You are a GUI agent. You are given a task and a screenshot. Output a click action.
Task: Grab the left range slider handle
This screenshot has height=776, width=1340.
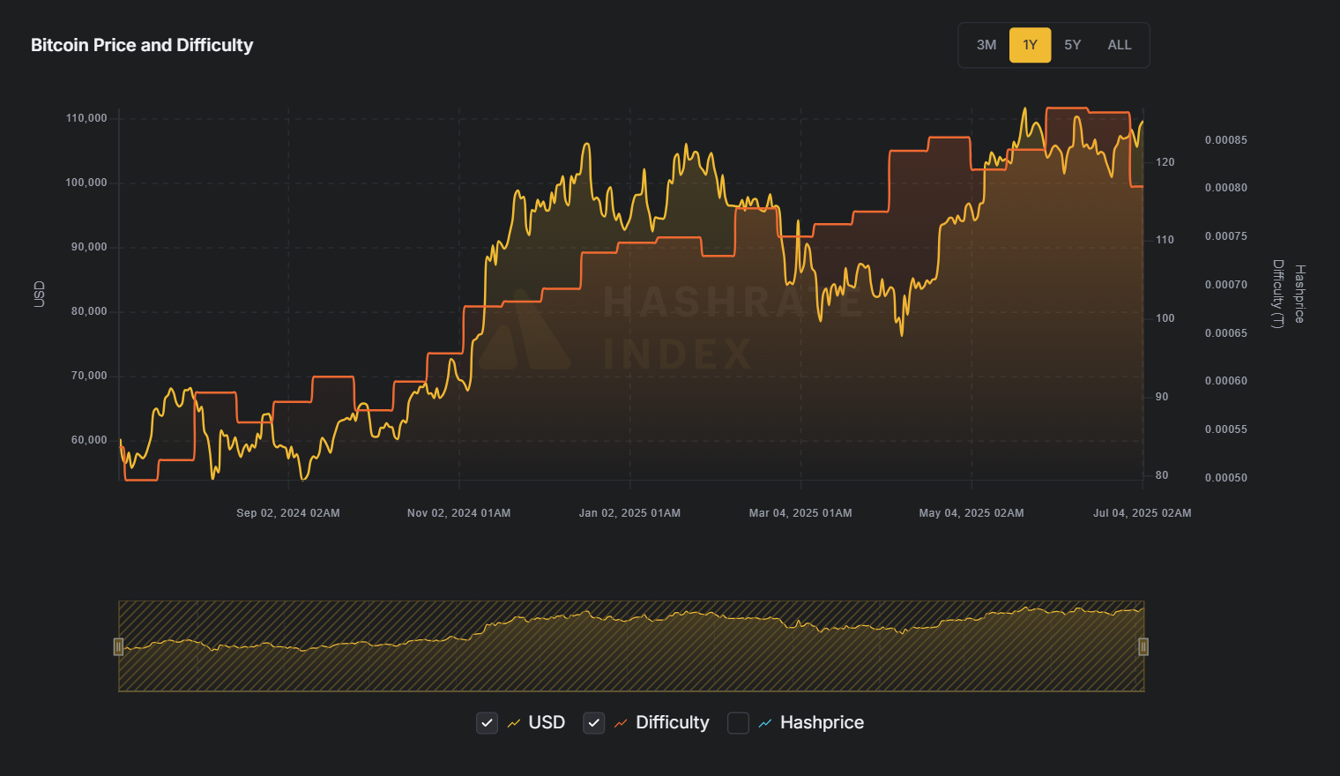pos(118,647)
